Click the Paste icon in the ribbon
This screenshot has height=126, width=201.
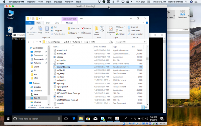pos(47,30)
